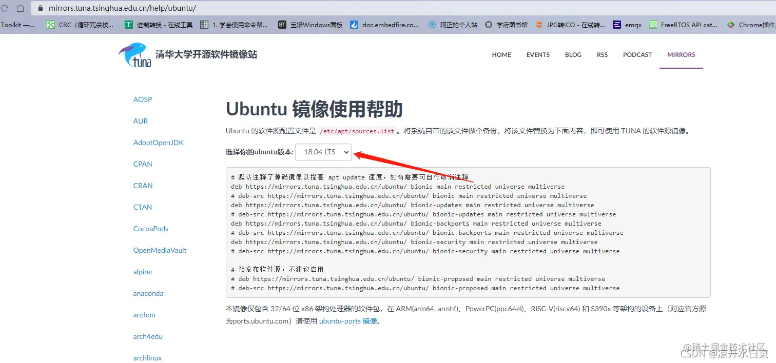Screen dimensions: 776x363
Task: Open the Chrome插件 bookmark
Action: 751,25
